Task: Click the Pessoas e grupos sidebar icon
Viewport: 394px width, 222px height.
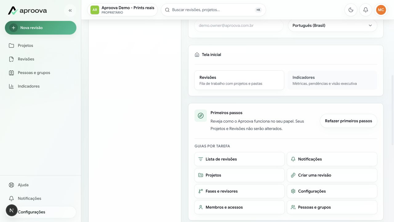Action: (11, 73)
